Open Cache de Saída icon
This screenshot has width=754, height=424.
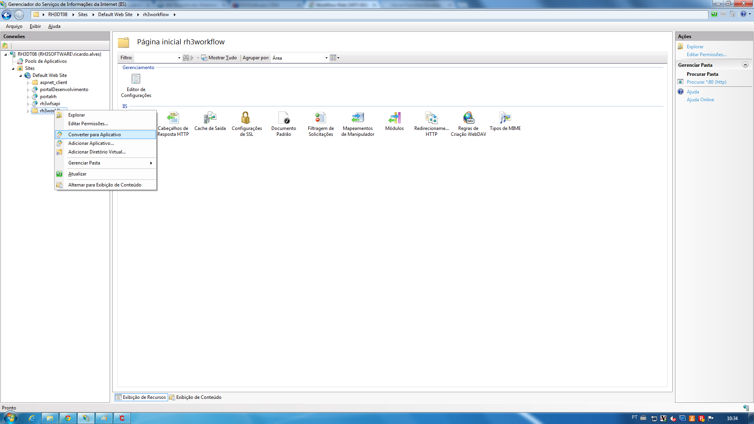pyautogui.click(x=210, y=118)
